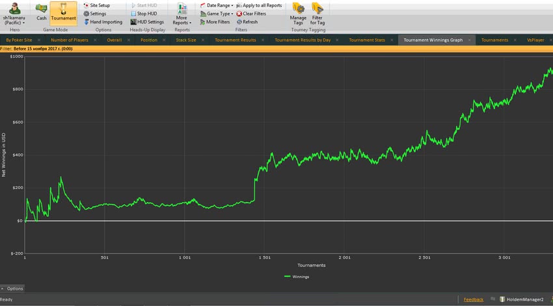The image size is (553, 306).
Task: Open Hand Importing
Action: click(x=103, y=22)
